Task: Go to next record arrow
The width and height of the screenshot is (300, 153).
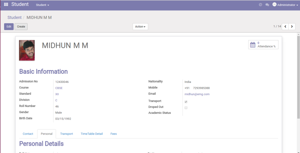Action: point(292,27)
